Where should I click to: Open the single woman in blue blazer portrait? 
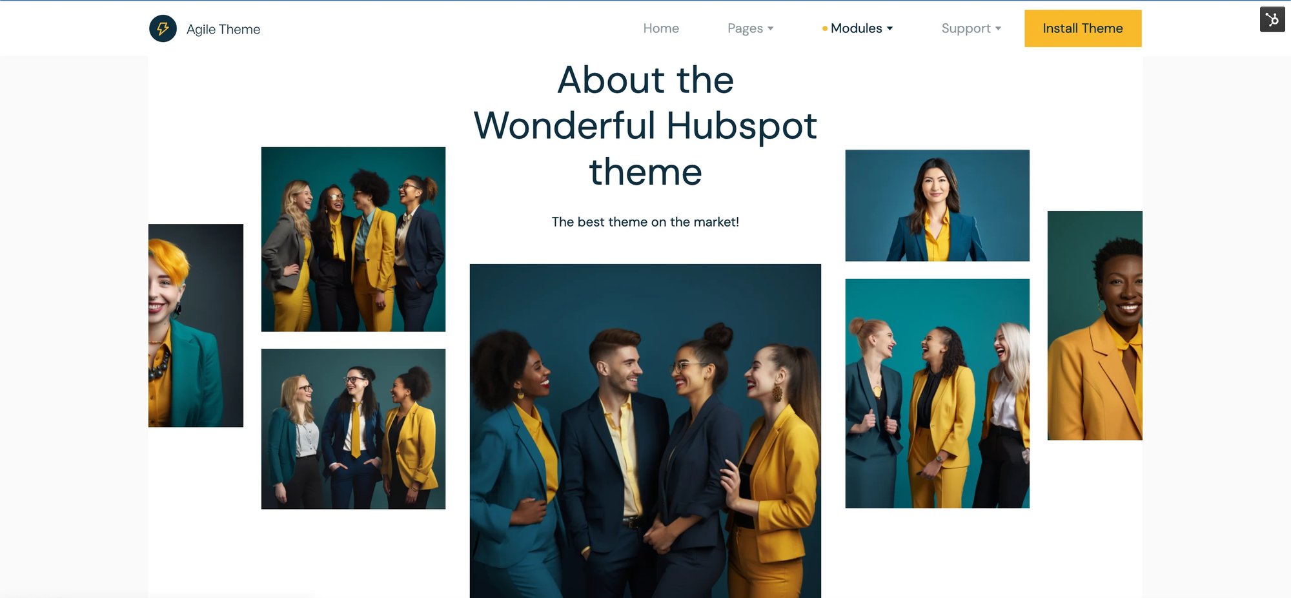click(x=937, y=205)
